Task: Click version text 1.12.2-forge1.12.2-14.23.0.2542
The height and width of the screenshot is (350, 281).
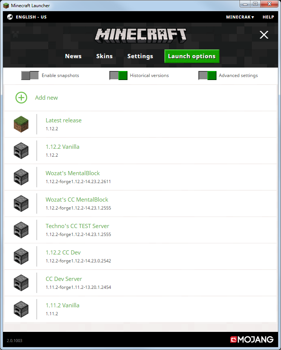Action: point(78,261)
